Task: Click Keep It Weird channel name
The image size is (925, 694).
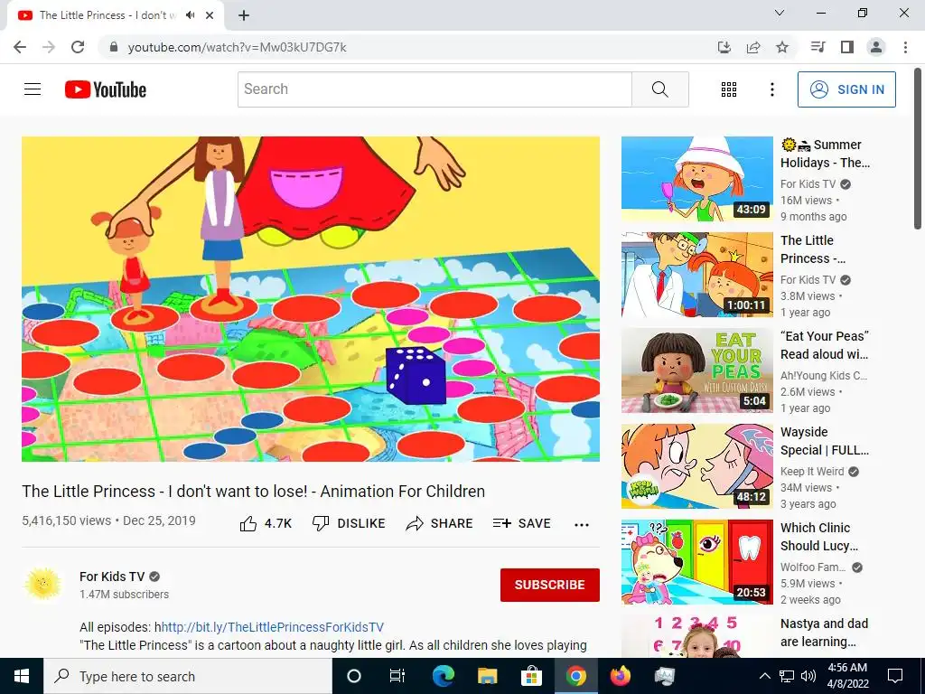Action: tap(812, 472)
